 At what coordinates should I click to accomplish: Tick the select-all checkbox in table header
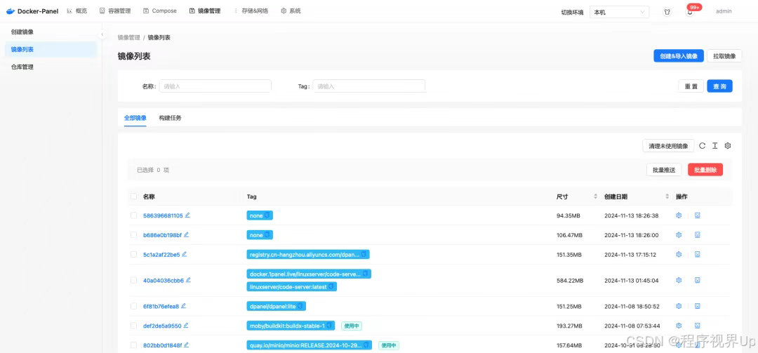click(133, 197)
